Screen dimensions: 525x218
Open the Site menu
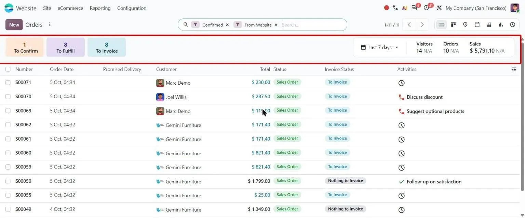47,8
